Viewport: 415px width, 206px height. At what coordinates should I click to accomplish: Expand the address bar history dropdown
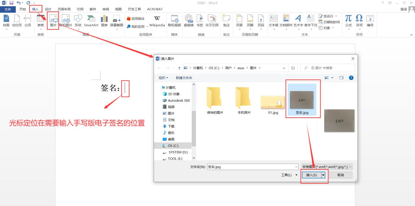coord(284,68)
